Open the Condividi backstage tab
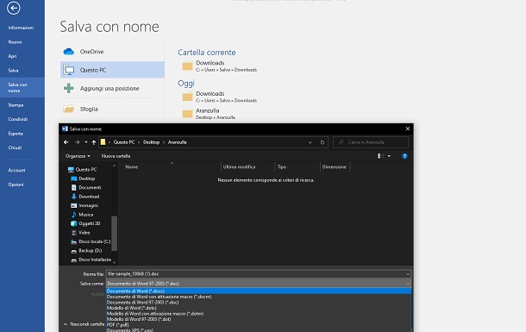The image size is (526, 332). 18,119
